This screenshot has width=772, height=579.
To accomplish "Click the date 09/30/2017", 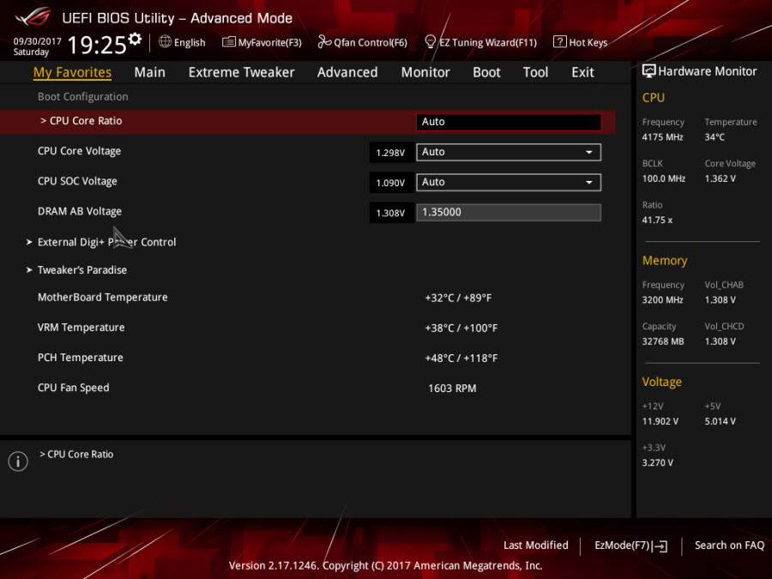I will pyautogui.click(x=38, y=41).
